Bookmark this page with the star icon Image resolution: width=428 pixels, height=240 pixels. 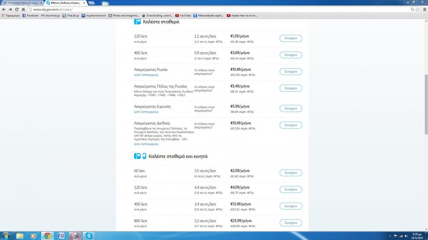point(417,10)
